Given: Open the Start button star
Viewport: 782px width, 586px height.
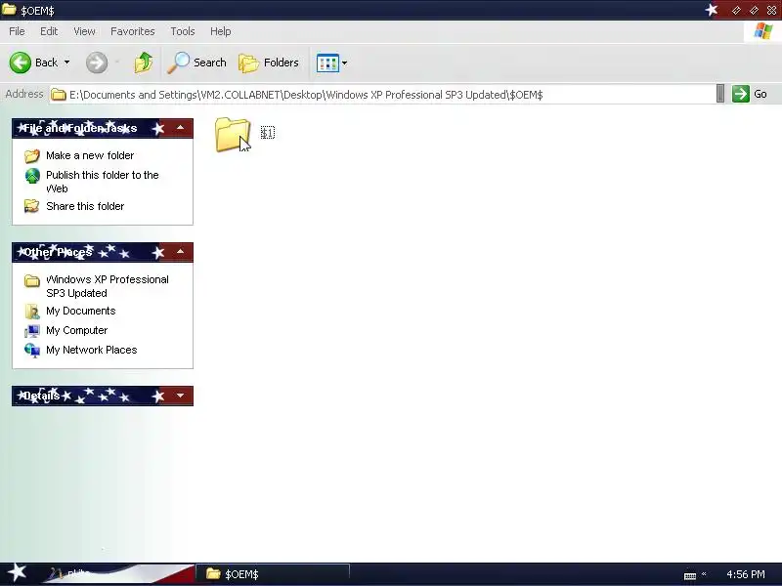Looking at the screenshot, I should coord(17,573).
